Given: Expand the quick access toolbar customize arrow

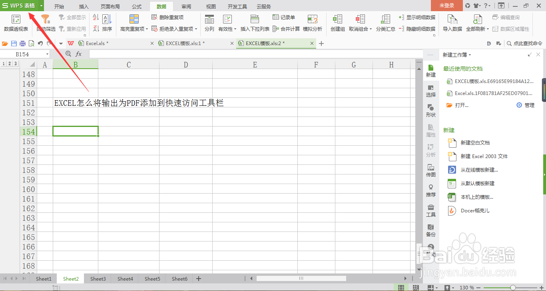Looking at the screenshot, I should pos(61,44).
